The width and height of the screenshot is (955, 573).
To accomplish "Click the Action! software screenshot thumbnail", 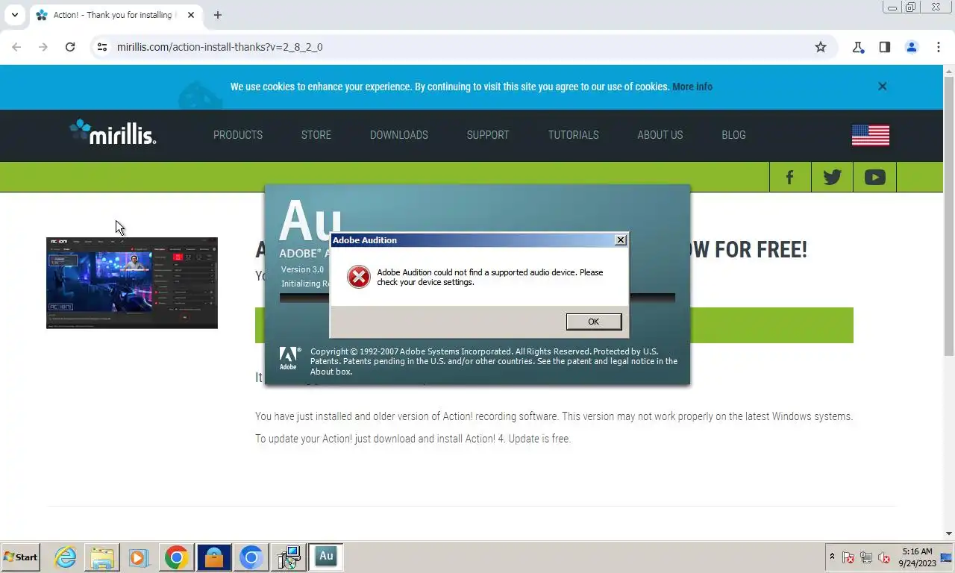I will pyautogui.click(x=132, y=283).
